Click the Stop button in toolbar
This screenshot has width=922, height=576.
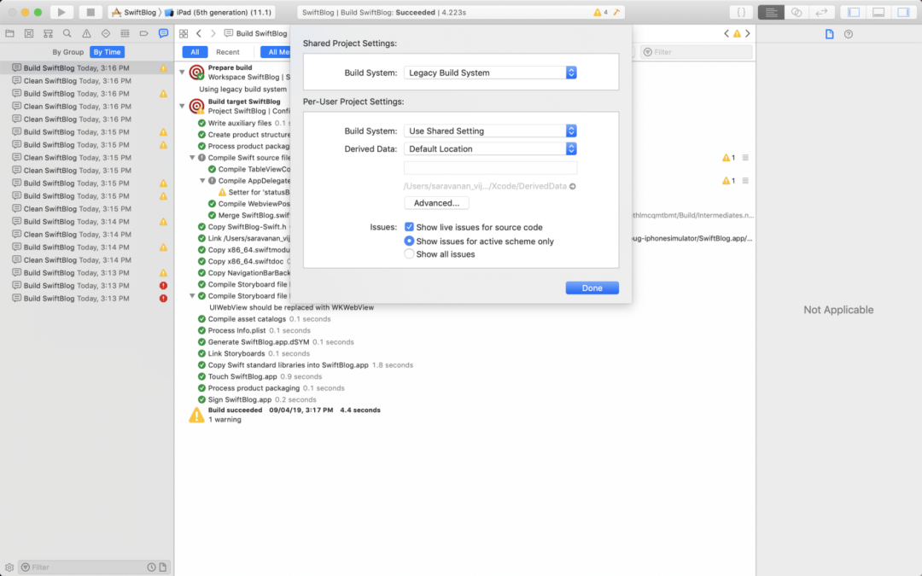click(x=90, y=12)
